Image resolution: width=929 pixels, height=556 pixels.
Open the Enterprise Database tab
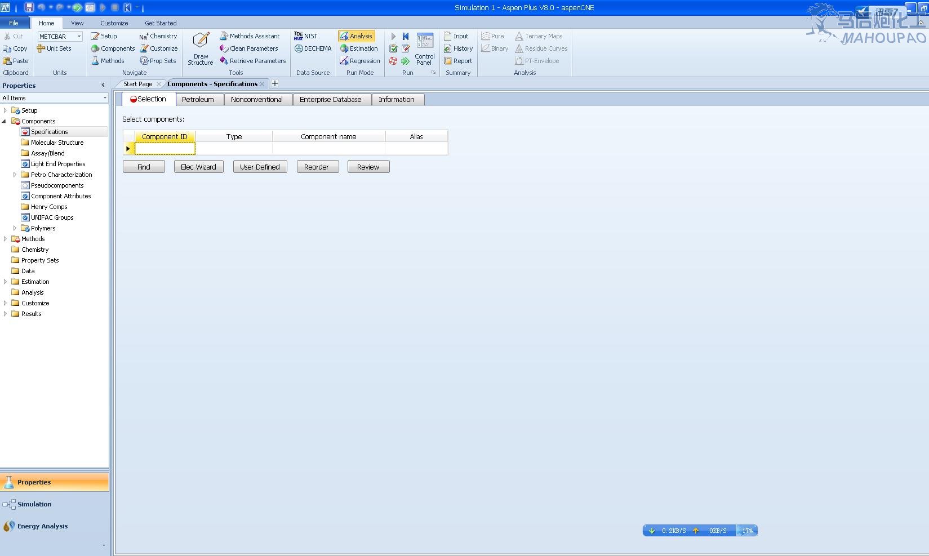point(332,100)
